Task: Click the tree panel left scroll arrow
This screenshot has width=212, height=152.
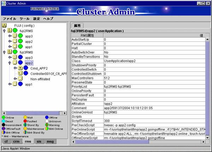Action: coord(4,113)
